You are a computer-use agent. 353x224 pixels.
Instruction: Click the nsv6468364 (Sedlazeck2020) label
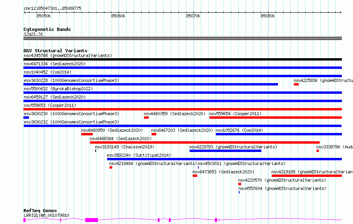tap(121, 139)
